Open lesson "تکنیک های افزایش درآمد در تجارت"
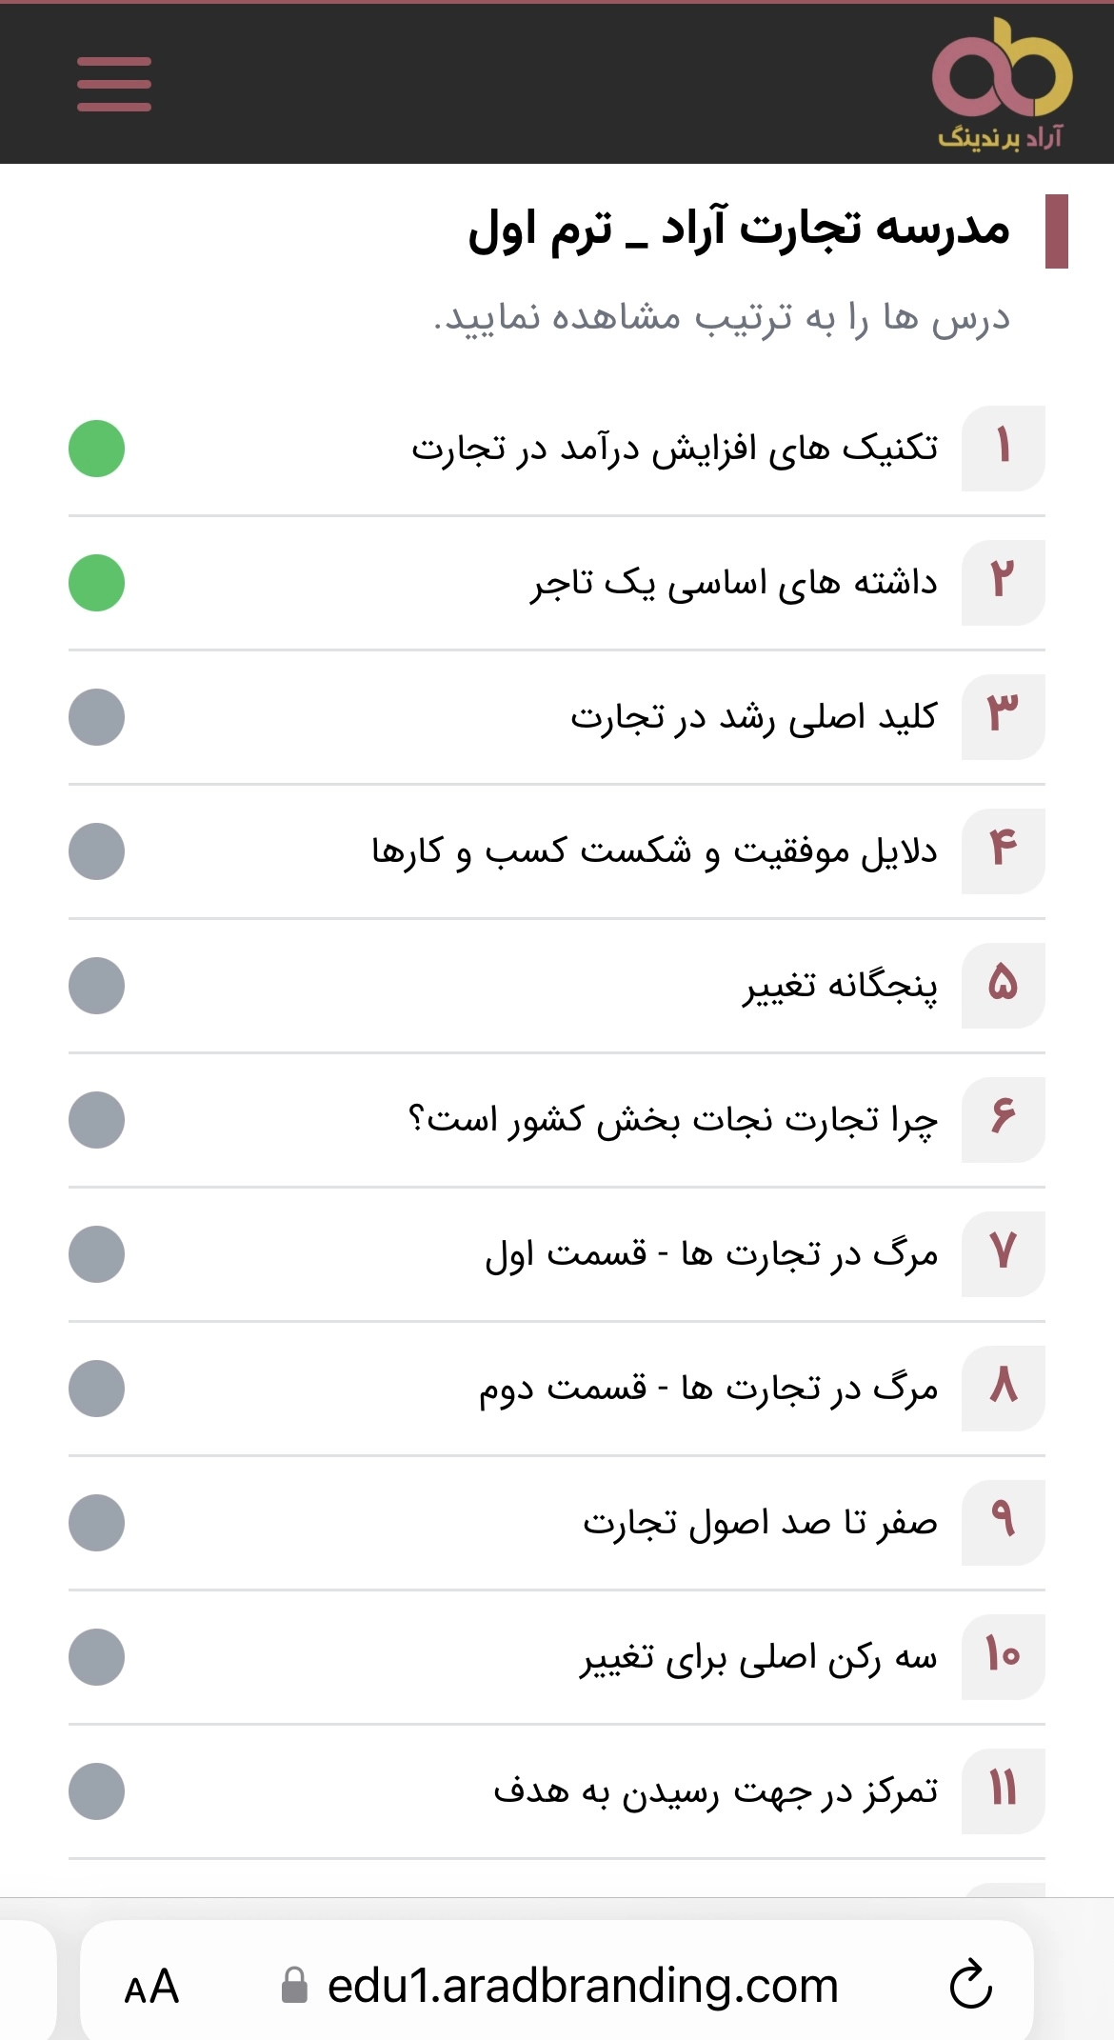Viewport: 1114px width, 2040px height. (x=674, y=449)
